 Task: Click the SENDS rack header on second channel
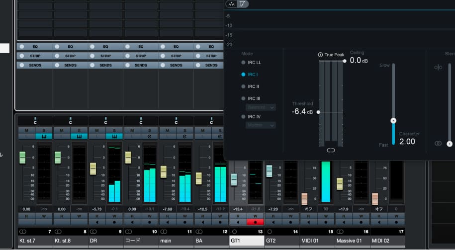tap(70, 65)
